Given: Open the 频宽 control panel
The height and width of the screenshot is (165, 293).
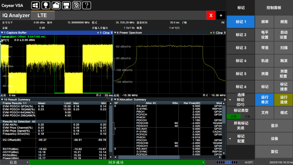Looking at the screenshot, I should (283, 22).
